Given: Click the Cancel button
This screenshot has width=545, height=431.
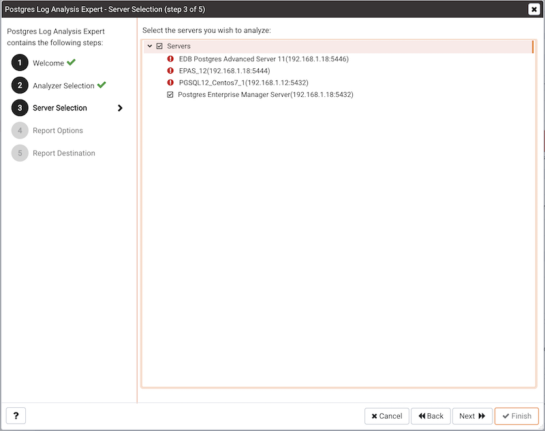Looking at the screenshot, I should pyautogui.click(x=386, y=416).
